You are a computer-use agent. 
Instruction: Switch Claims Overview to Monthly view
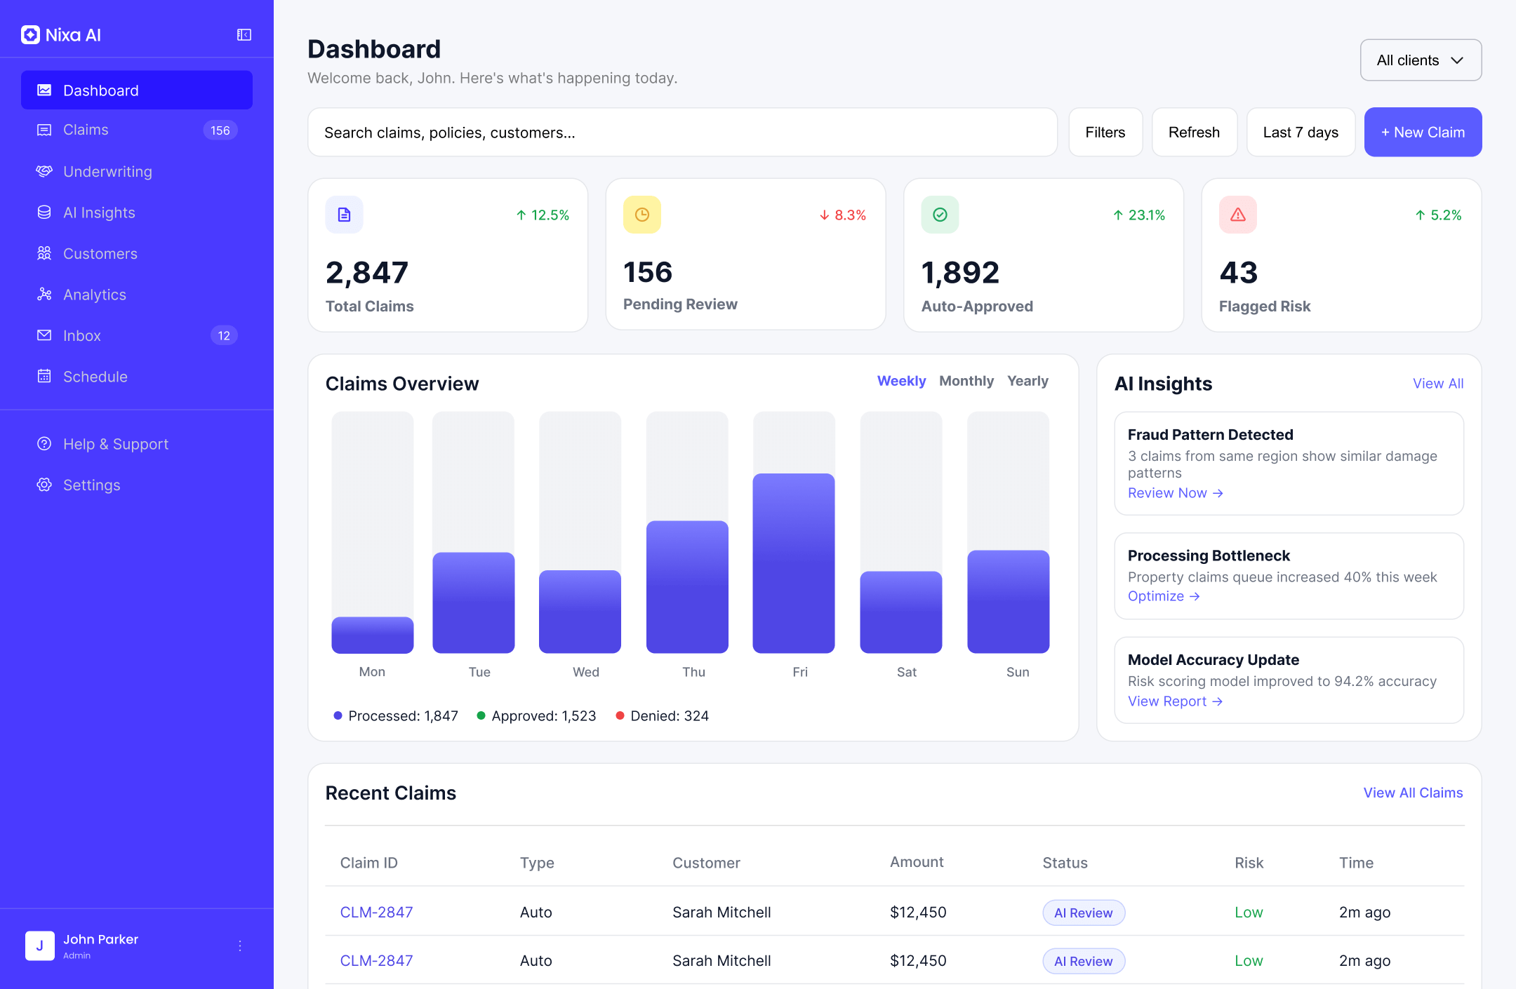tap(966, 381)
